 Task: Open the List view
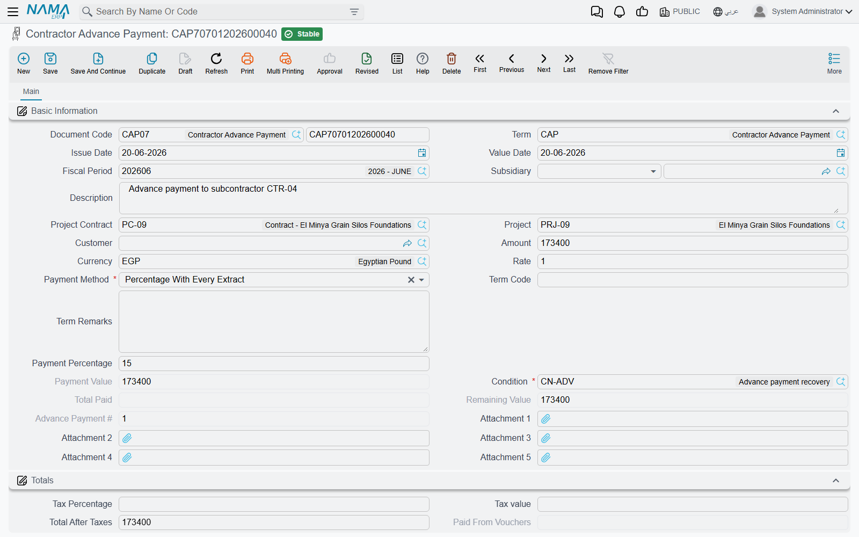397,63
